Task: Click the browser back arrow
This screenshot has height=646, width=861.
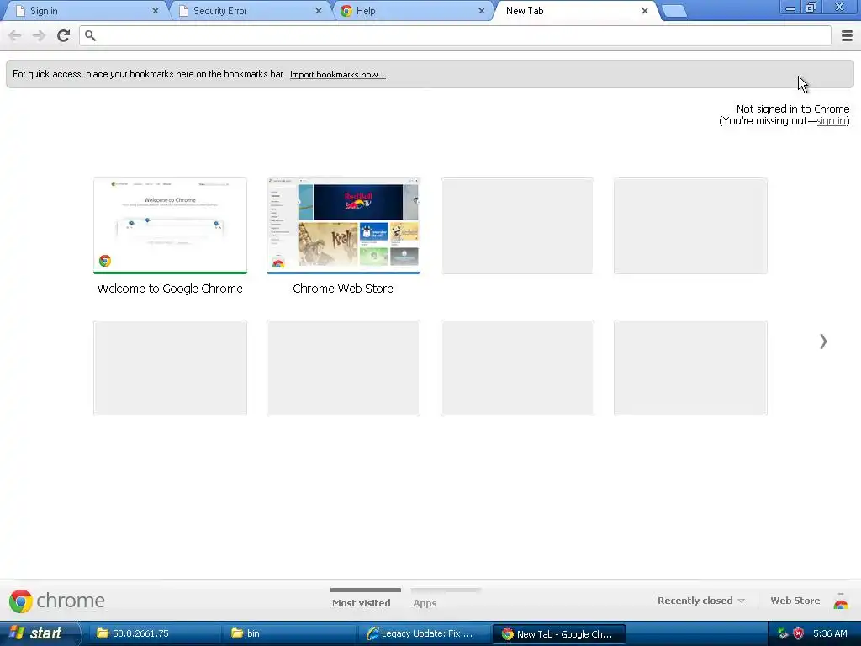Action: click(15, 35)
